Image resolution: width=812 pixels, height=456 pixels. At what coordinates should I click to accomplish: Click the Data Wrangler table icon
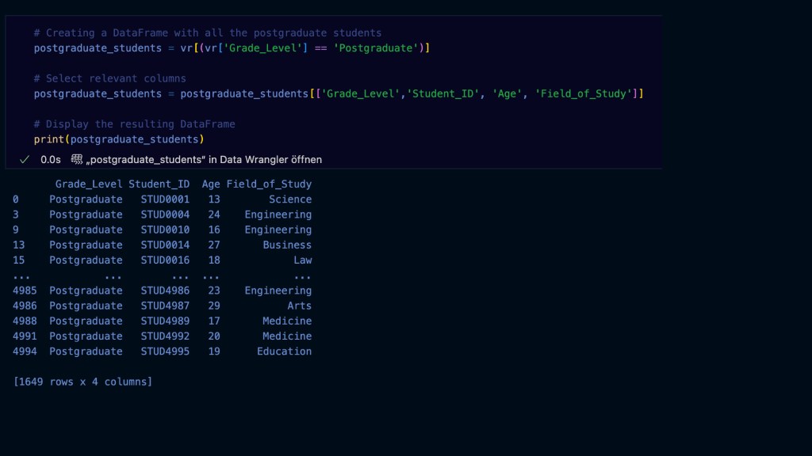pyautogui.click(x=77, y=159)
